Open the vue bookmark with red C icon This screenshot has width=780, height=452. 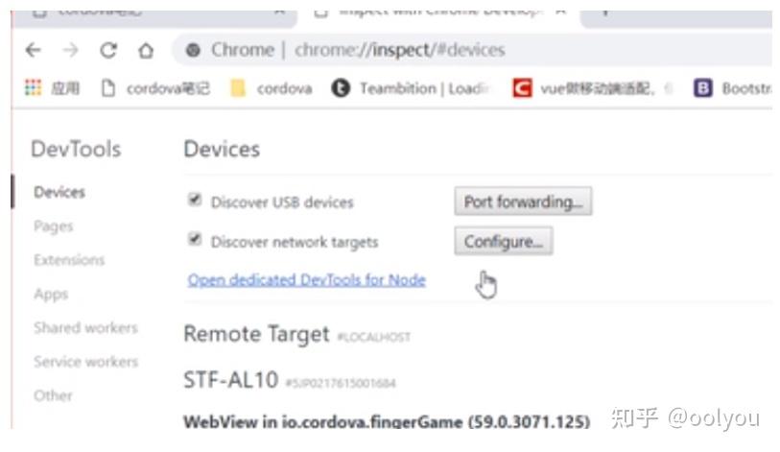[x=592, y=88]
